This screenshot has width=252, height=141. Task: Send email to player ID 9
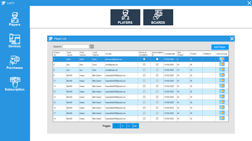[222, 75]
